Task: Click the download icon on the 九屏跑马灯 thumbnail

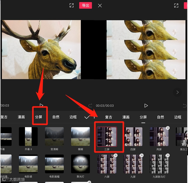Action: pyautogui.click(x=168, y=155)
